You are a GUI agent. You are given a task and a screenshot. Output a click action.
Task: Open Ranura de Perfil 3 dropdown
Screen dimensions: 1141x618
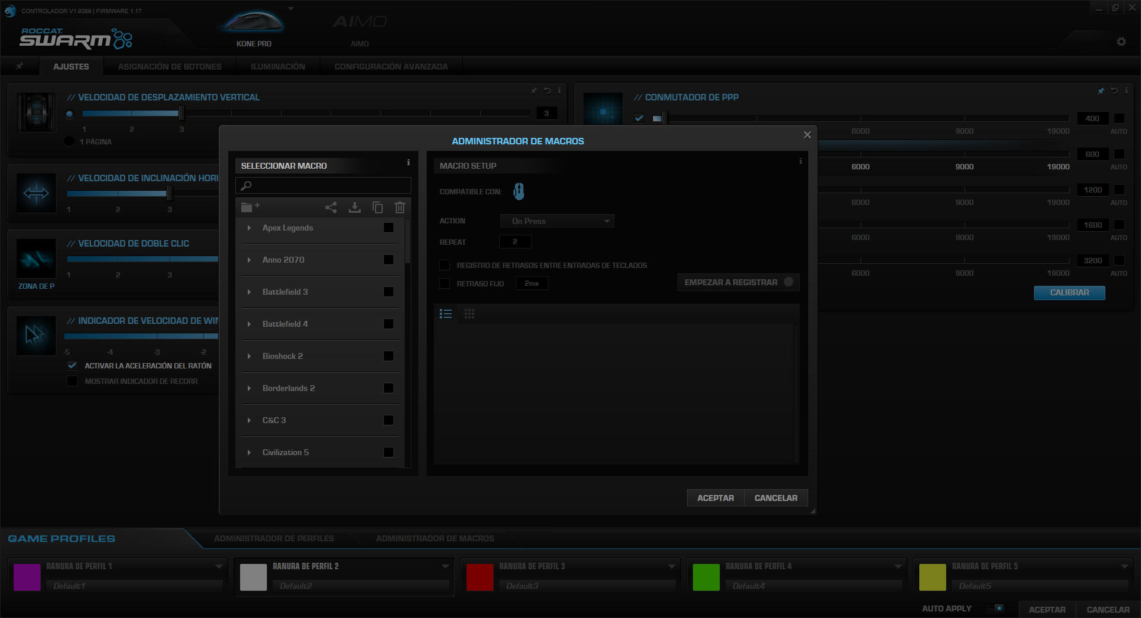tap(672, 566)
